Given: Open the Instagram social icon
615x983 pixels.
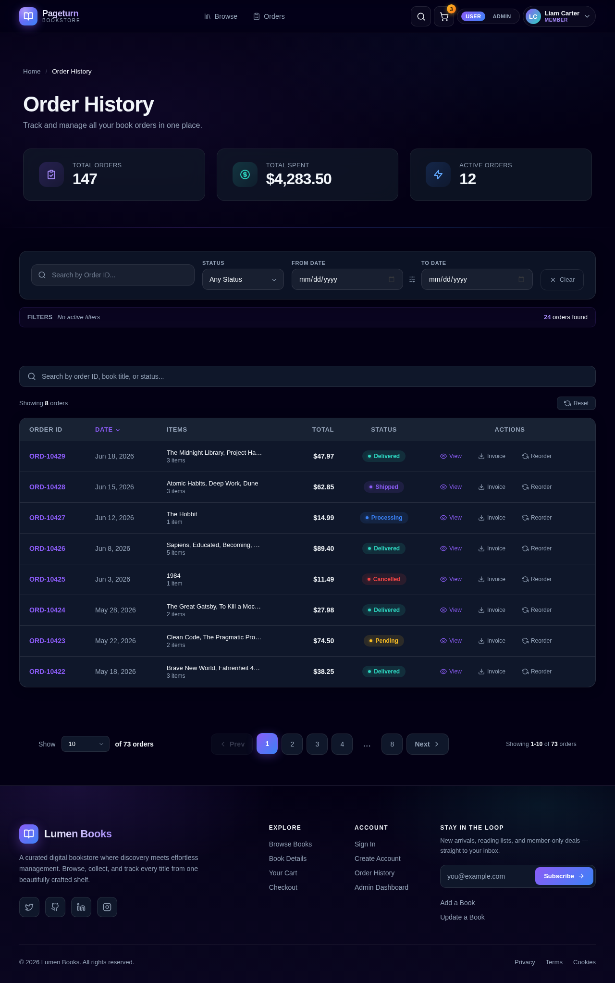Looking at the screenshot, I should 107,907.
